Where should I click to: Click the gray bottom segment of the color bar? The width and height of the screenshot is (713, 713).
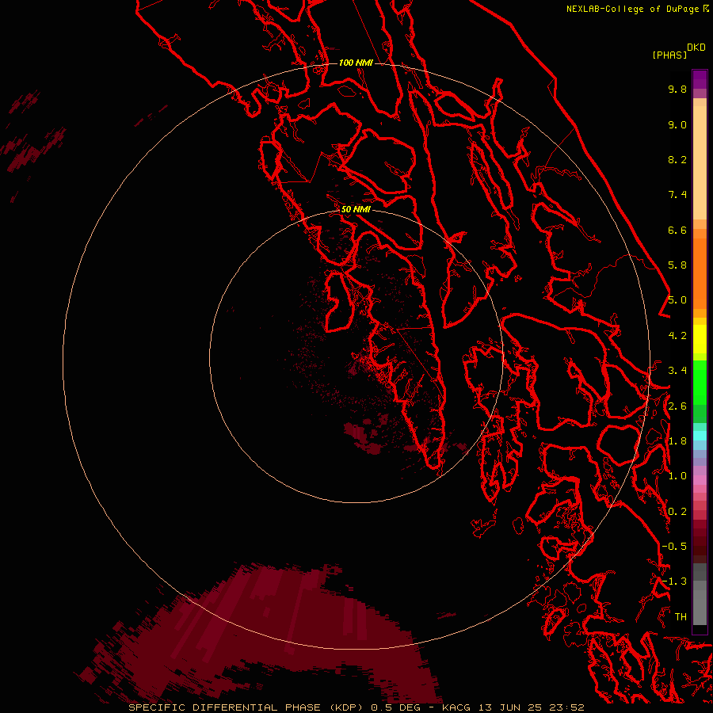(700, 607)
